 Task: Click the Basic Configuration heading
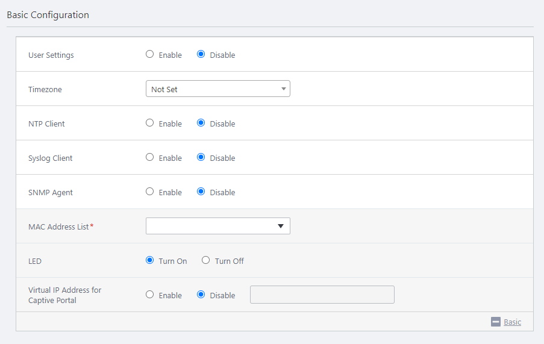click(x=48, y=15)
